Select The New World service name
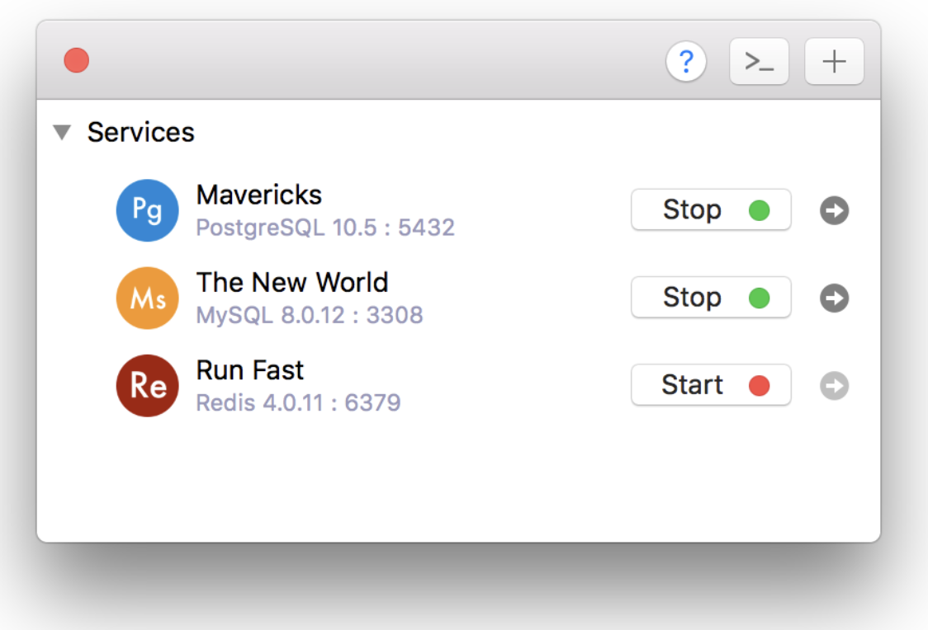The width and height of the screenshot is (928, 630). [292, 283]
